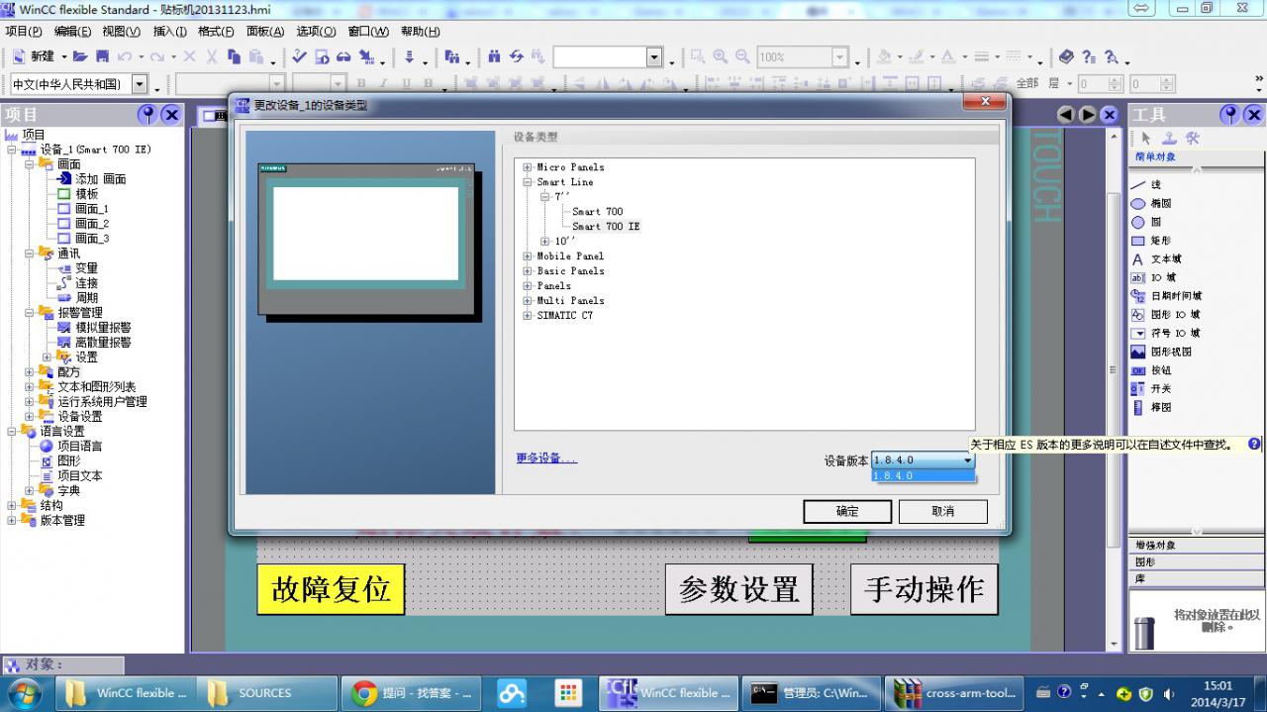Click the command prompt 管理员 taskbar item

click(x=812, y=693)
